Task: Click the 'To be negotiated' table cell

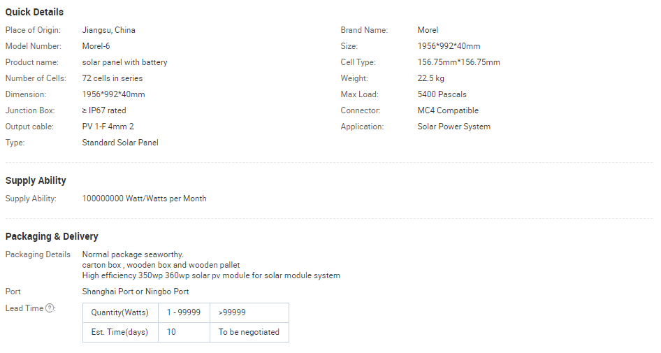Action: point(249,332)
